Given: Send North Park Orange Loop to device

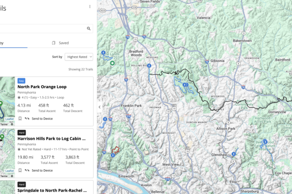Looking at the screenshot, I should tap(39, 118).
